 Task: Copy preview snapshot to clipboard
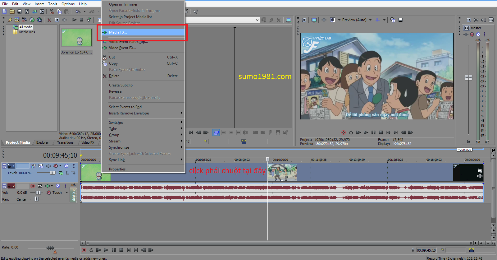(393, 20)
